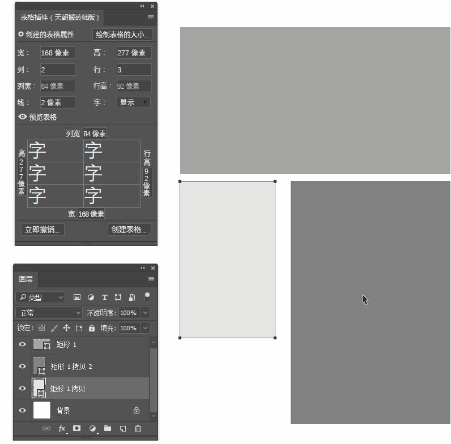Expand the 不透明度 opacity dropdown arrow

tap(145, 313)
